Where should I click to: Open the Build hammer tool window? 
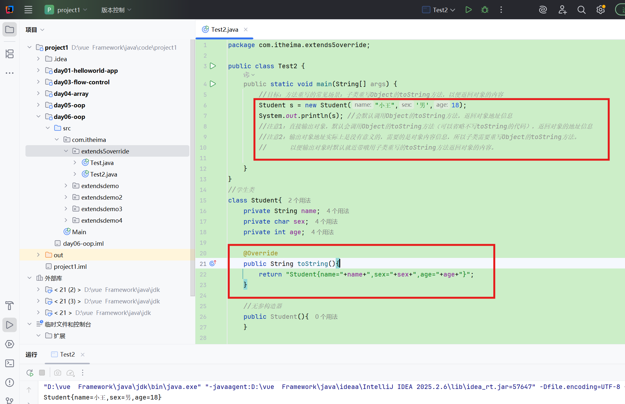tap(10, 306)
